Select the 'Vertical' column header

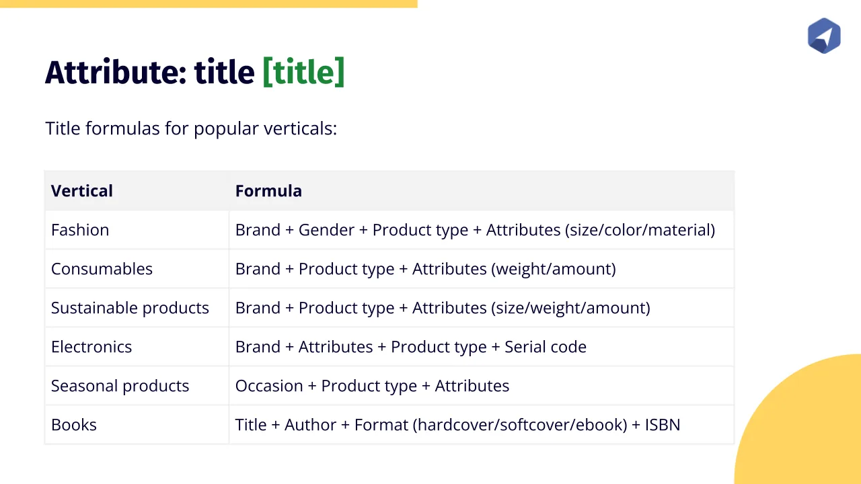point(82,191)
